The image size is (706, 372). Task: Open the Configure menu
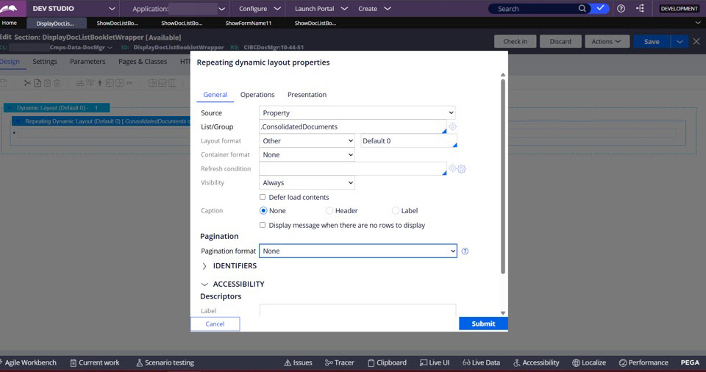tap(259, 9)
